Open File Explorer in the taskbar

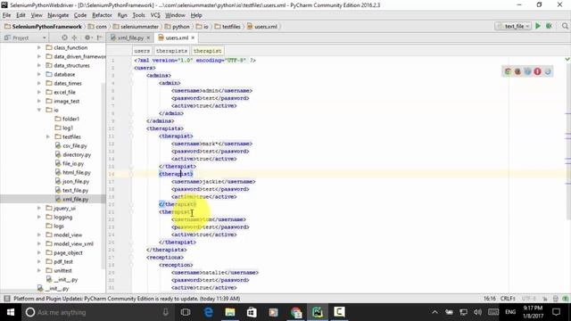pyautogui.click(x=230, y=312)
